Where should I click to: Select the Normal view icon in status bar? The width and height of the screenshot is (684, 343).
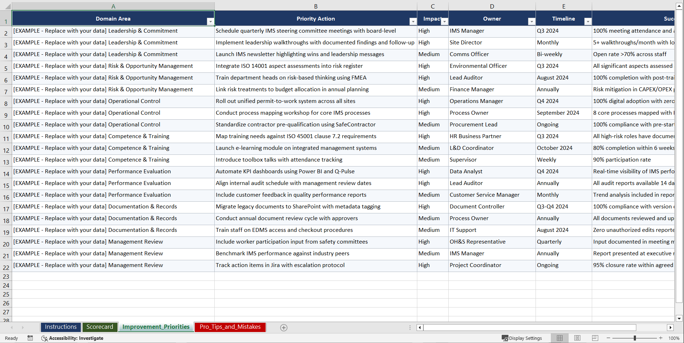pyautogui.click(x=559, y=338)
